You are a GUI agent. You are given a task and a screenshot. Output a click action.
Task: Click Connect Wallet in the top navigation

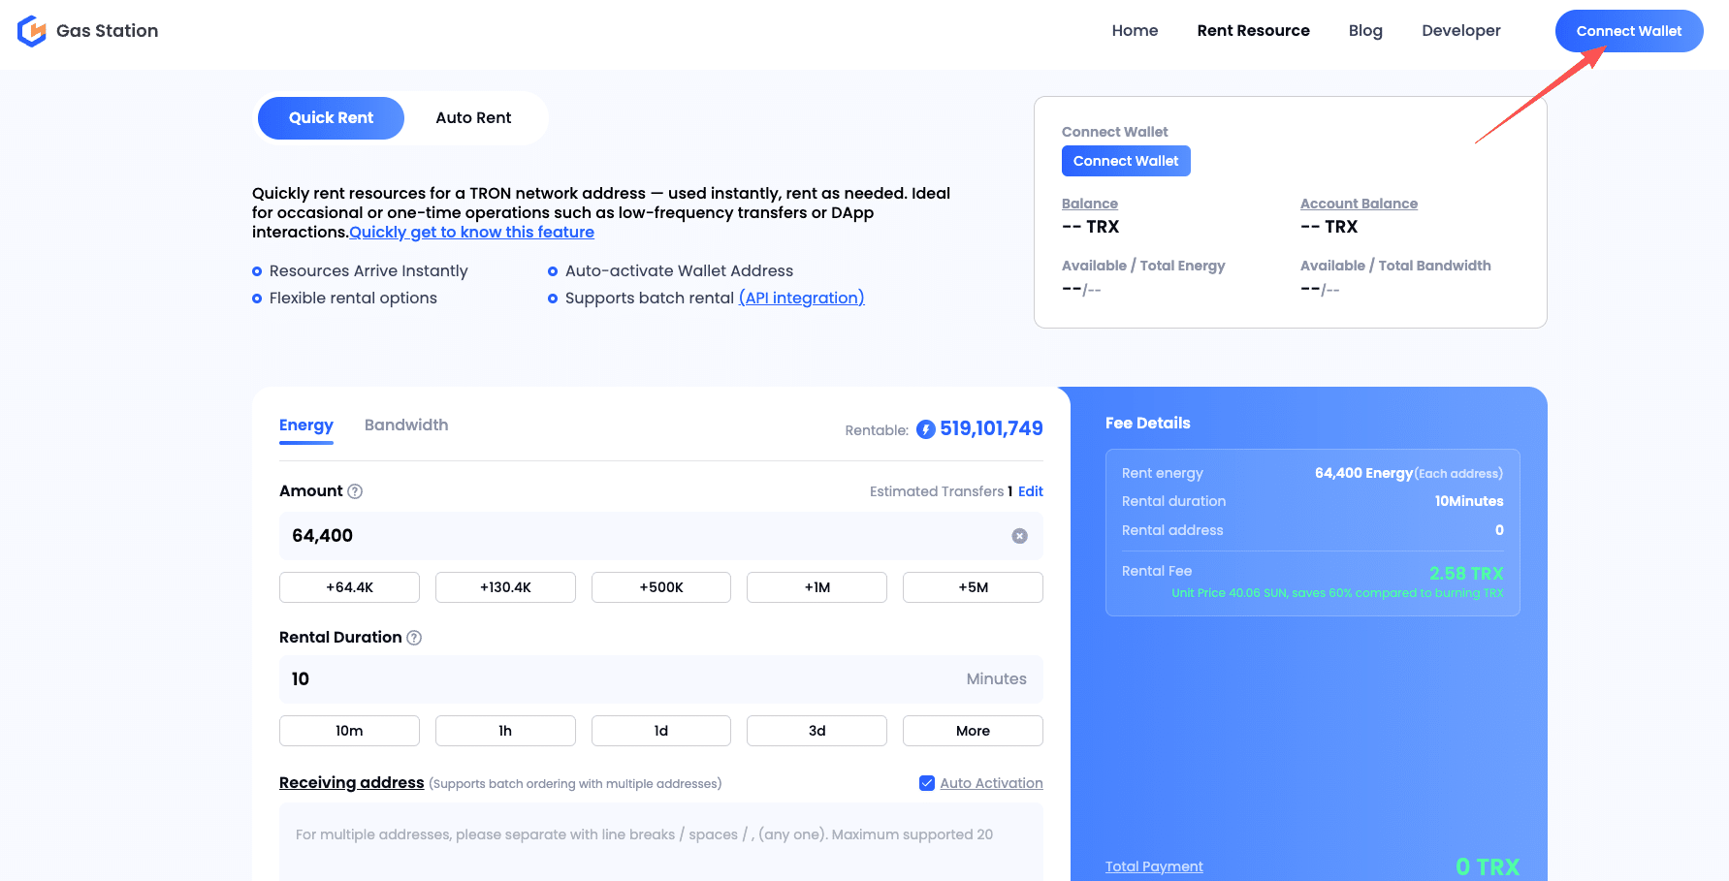click(1629, 31)
